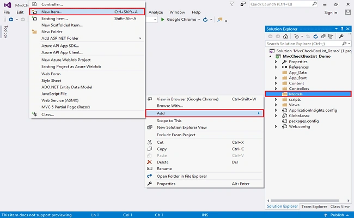Expand the App_Start folder
This screenshot has width=354, height=218.
coord(276,78)
